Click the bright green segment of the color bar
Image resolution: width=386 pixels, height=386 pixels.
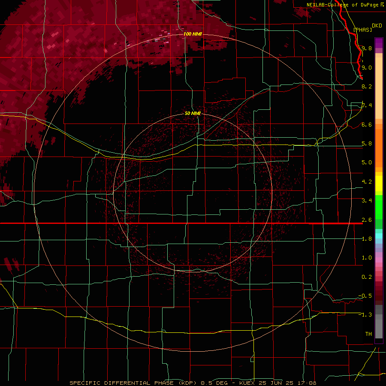point(379,207)
